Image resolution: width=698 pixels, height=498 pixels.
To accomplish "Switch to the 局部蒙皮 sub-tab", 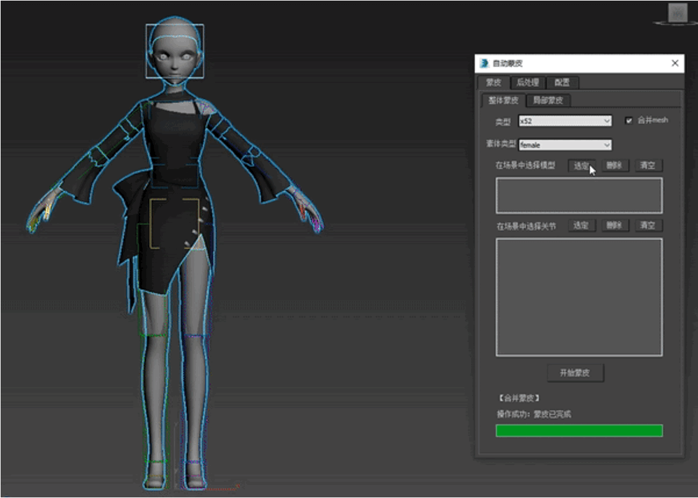I will coord(548,100).
